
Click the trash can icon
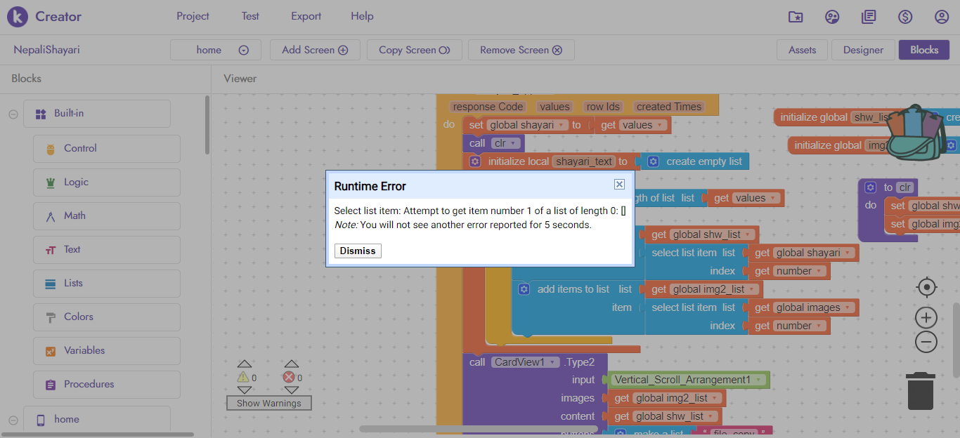tap(921, 391)
